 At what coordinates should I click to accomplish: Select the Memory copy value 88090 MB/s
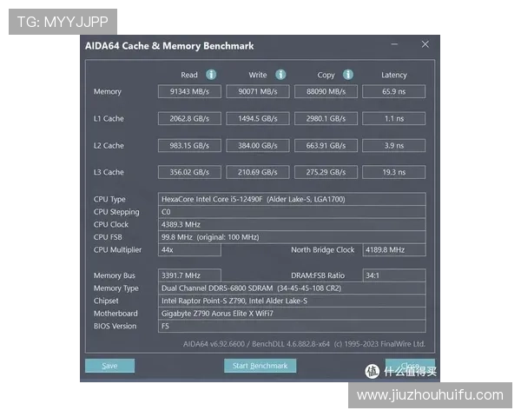(326, 91)
